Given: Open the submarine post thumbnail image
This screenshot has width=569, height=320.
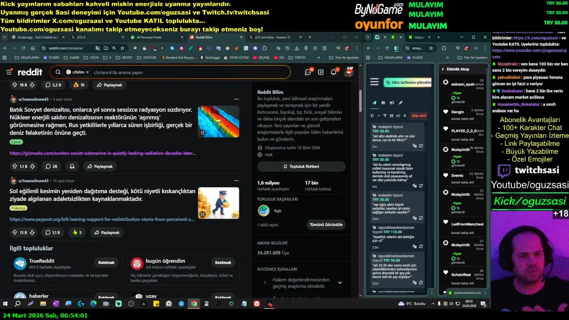Looking at the screenshot, I should [x=218, y=121].
